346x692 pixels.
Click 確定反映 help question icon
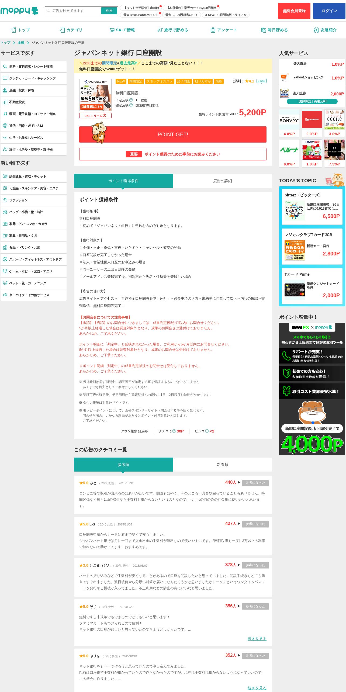[131, 105]
